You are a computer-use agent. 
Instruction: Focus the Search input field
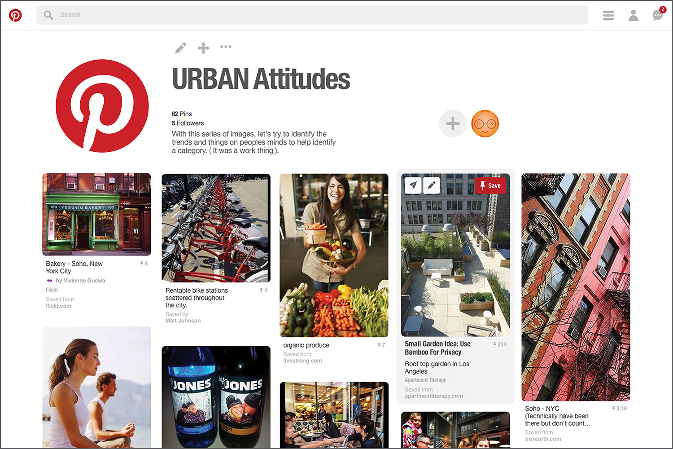[312, 15]
